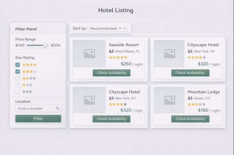Click the green filled Price Range track
234x155 pixels.
coord(35,45)
